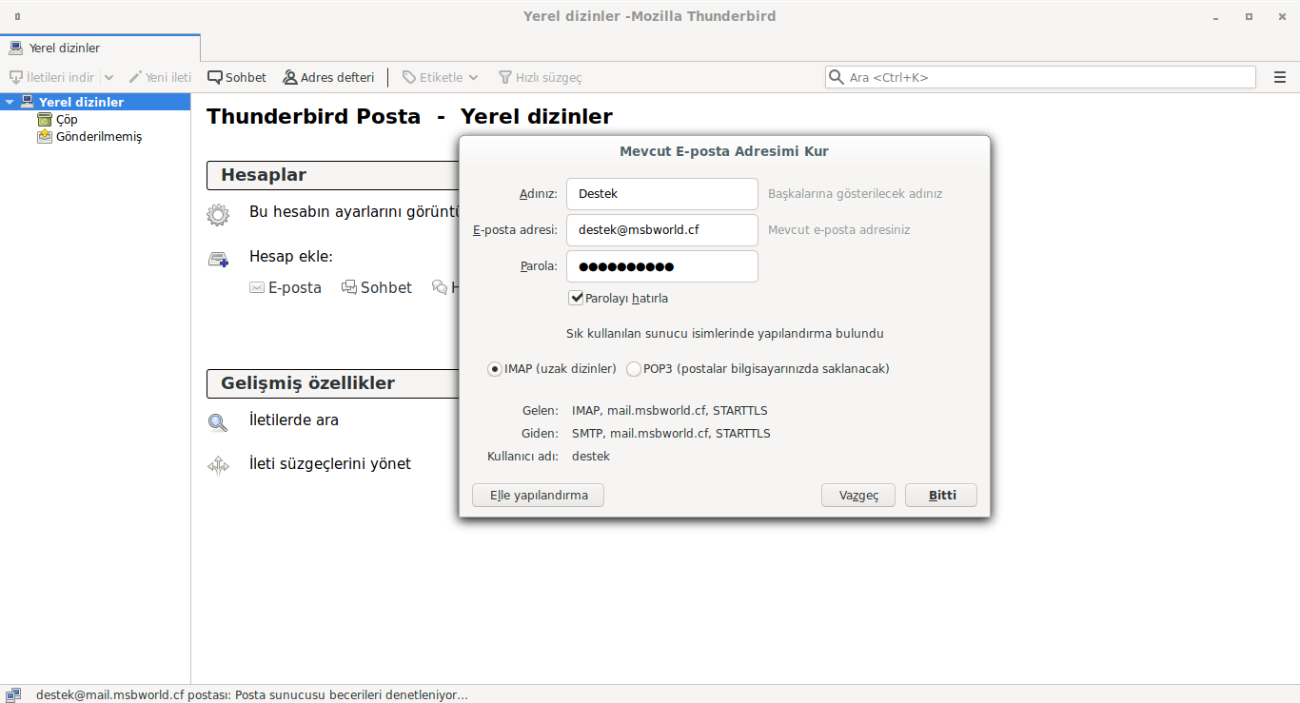Open the İletilerde ara search link
Image resolution: width=1300 pixels, height=703 pixels.
(294, 420)
